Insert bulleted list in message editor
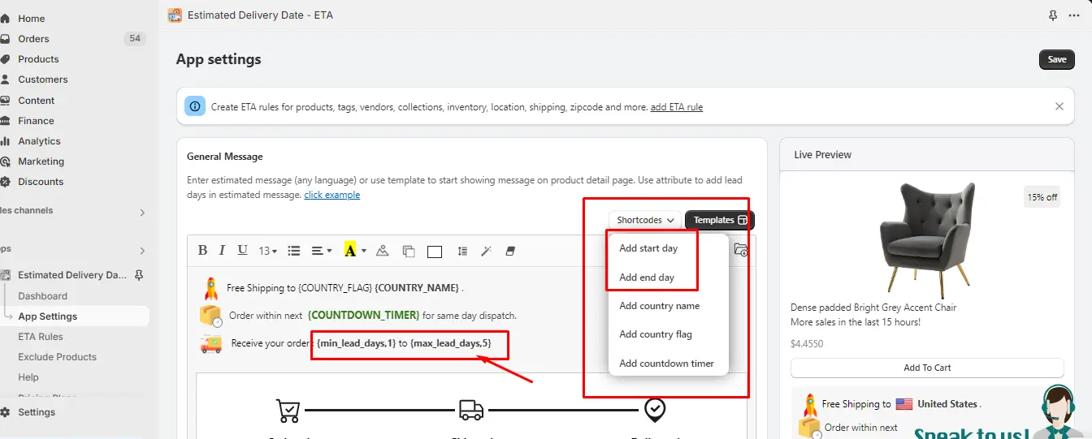 [x=294, y=251]
